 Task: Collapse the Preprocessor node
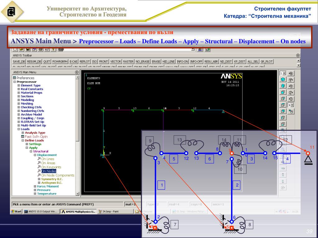(x=15, y=82)
